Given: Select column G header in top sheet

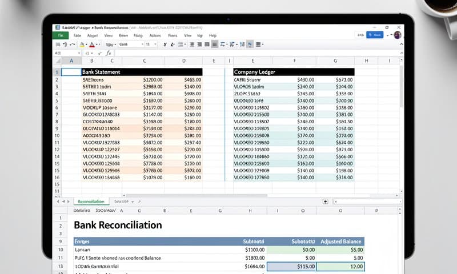Looking at the screenshot, I should coord(335,61).
